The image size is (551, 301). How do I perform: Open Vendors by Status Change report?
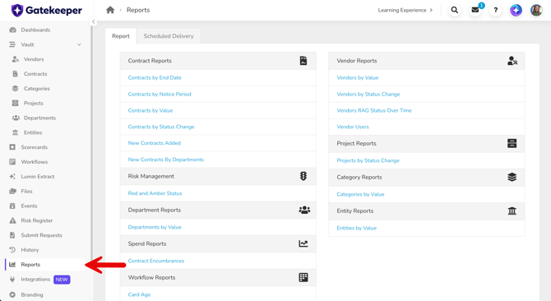click(x=368, y=94)
